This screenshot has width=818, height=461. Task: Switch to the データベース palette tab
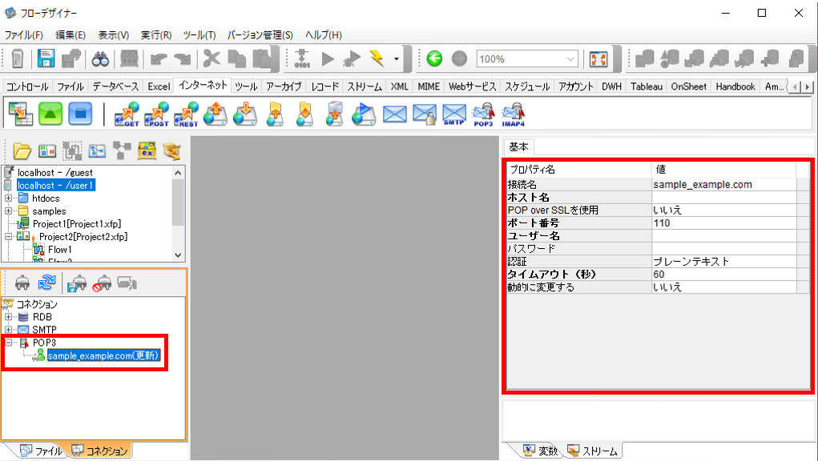pyautogui.click(x=115, y=86)
